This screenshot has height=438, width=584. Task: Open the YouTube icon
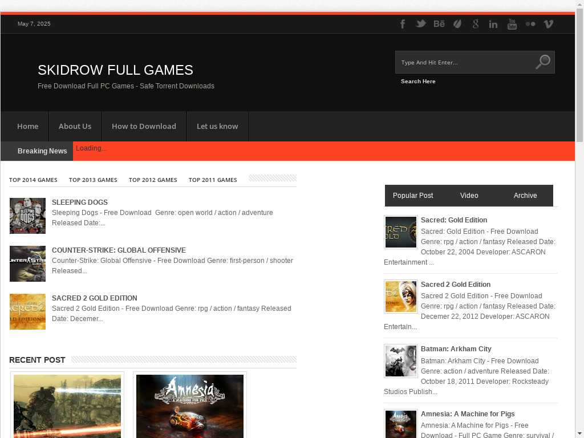click(x=512, y=24)
